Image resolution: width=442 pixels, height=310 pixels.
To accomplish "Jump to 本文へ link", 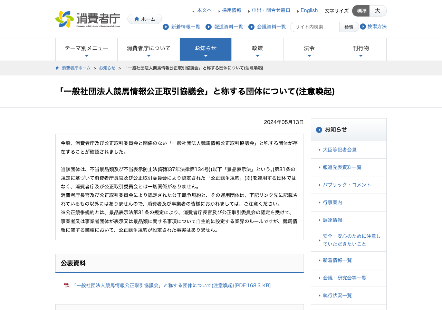I will (204, 10).
